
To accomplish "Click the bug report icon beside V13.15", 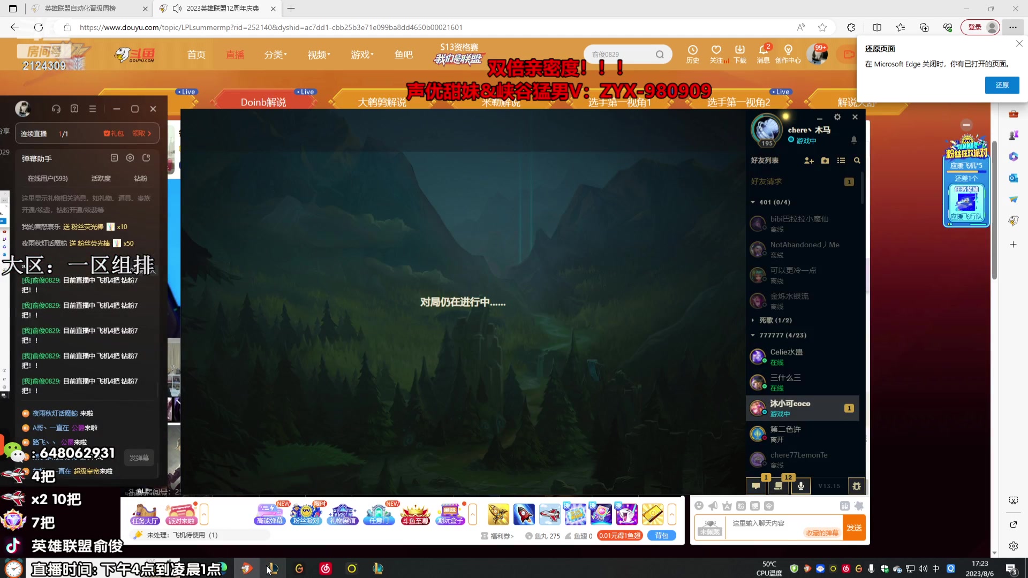I will tap(857, 486).
